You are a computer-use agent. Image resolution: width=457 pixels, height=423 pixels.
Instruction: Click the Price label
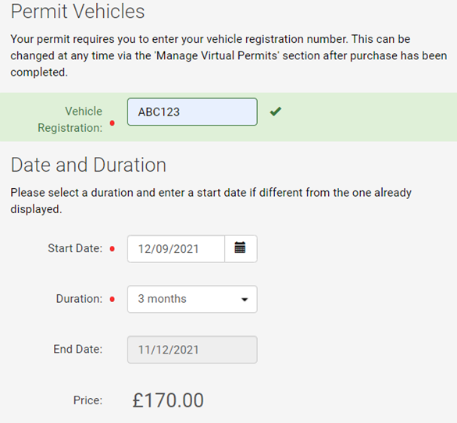pos(88,400)
